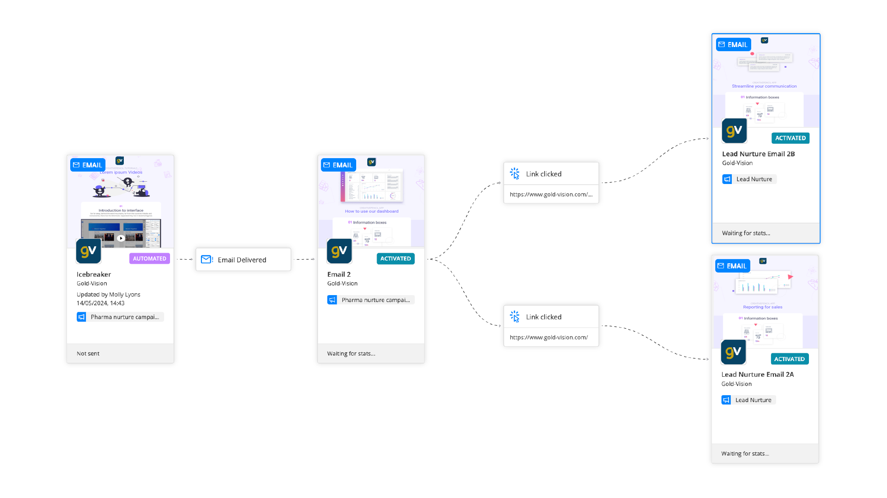Select the upper Link clicked trigger label
887x498 pixels.
pyautogui.click(x=544, y=174)
